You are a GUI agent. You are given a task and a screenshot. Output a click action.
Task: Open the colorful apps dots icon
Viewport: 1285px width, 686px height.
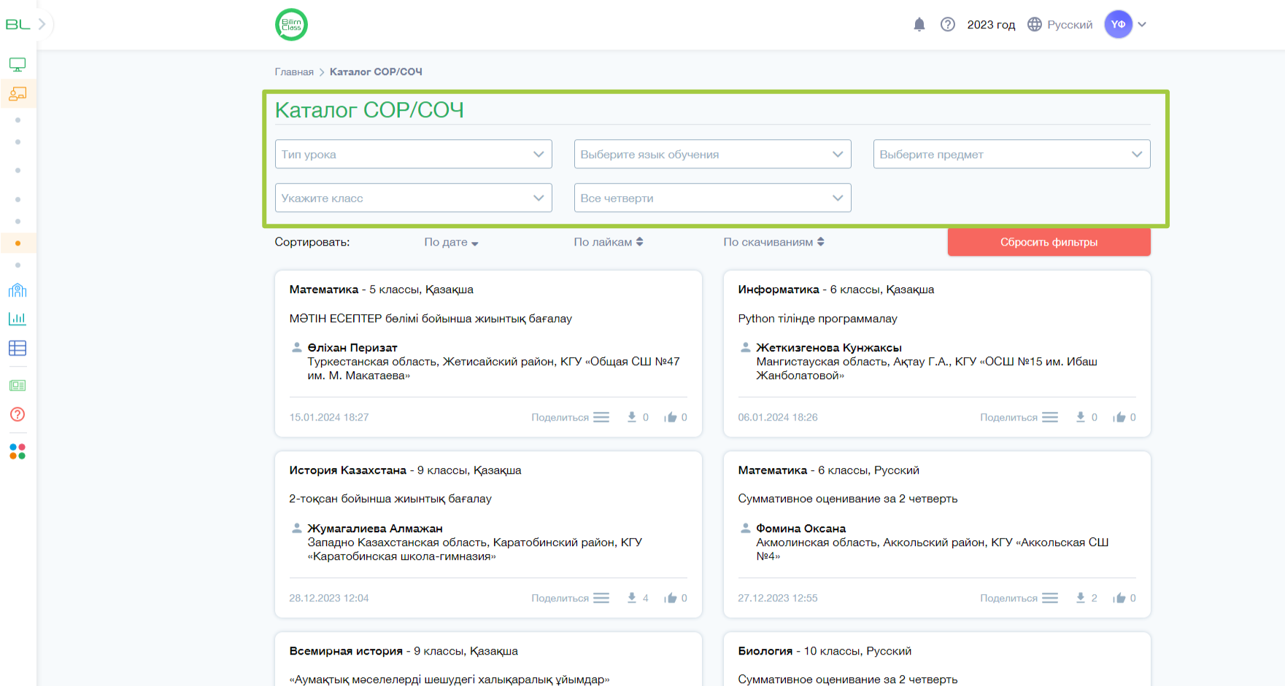(x=18, y=452)
